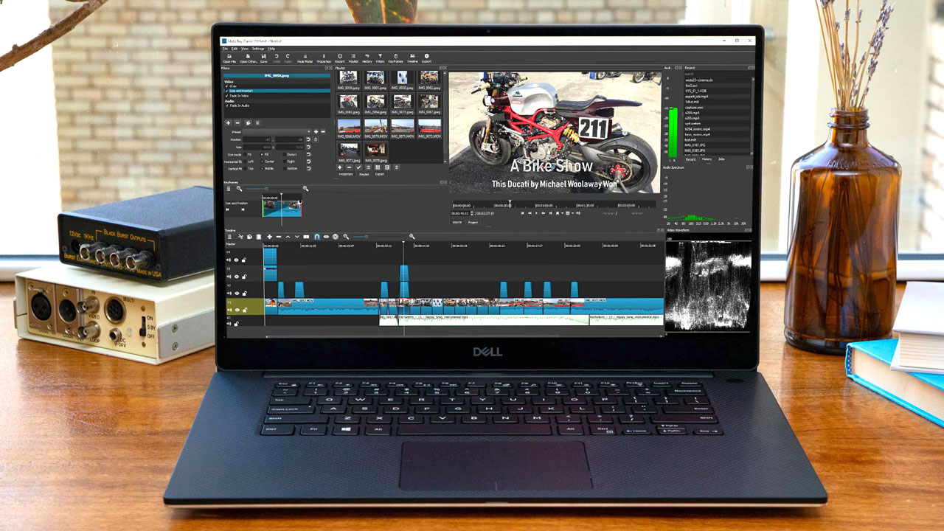
Task: Click the History toolbar icon
Action: [x=367, y=58]
